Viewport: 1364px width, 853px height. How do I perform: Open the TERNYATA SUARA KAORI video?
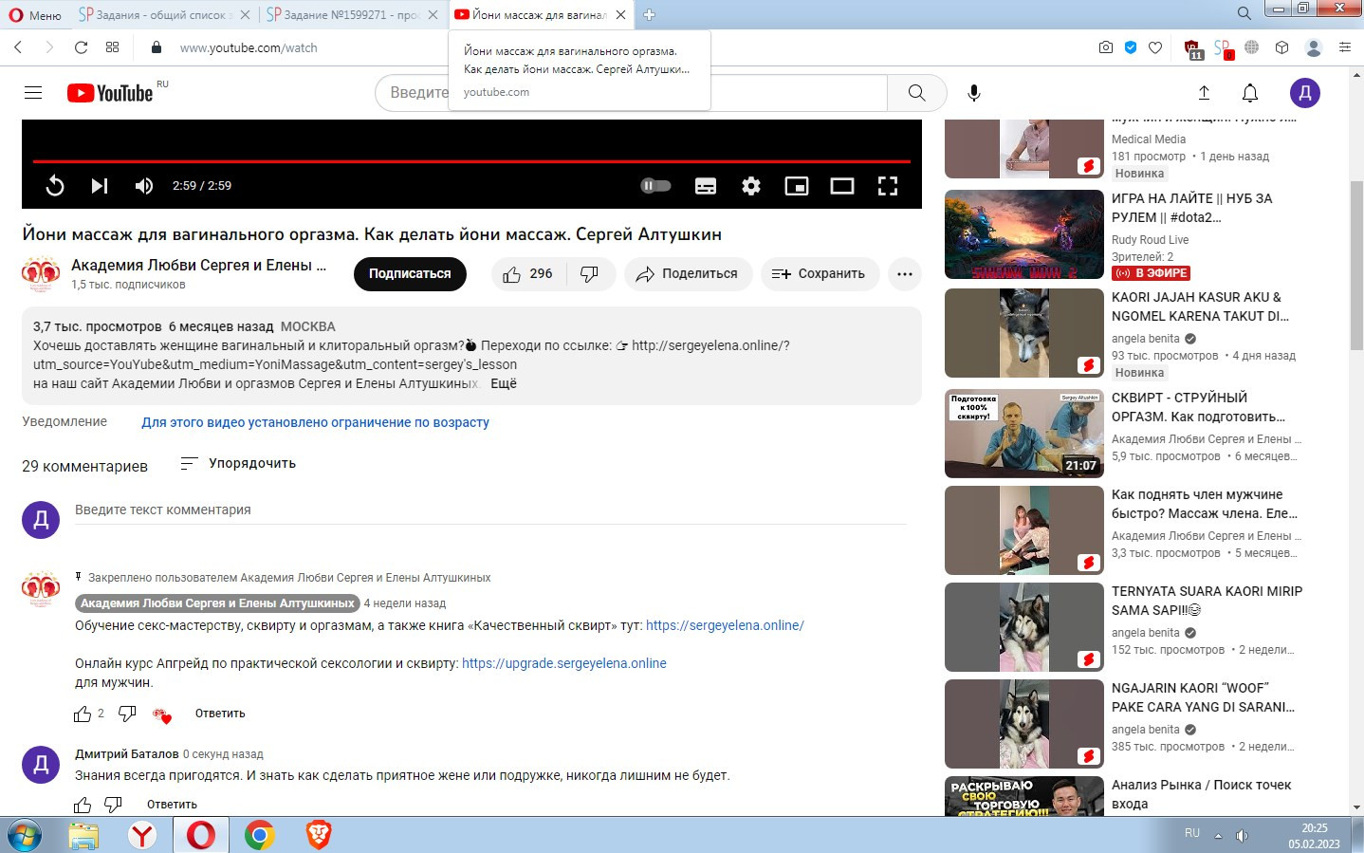1207,601
